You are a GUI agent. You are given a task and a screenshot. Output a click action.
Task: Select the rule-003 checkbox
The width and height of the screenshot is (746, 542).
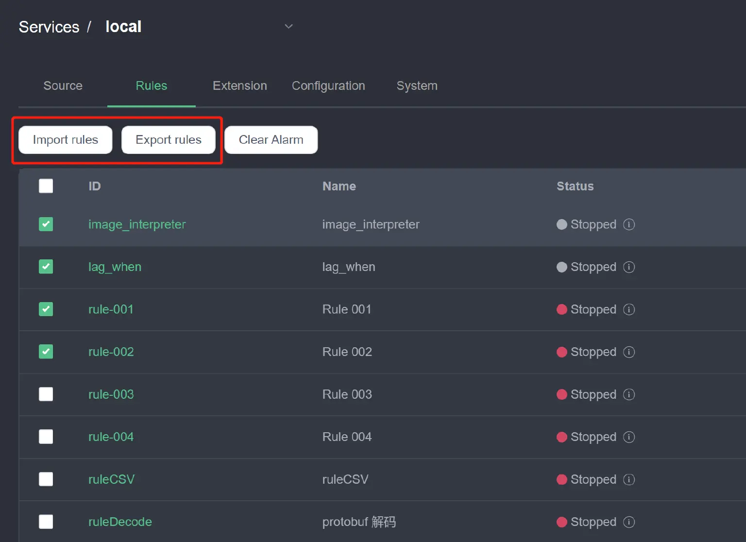click(x=46, y=394)
